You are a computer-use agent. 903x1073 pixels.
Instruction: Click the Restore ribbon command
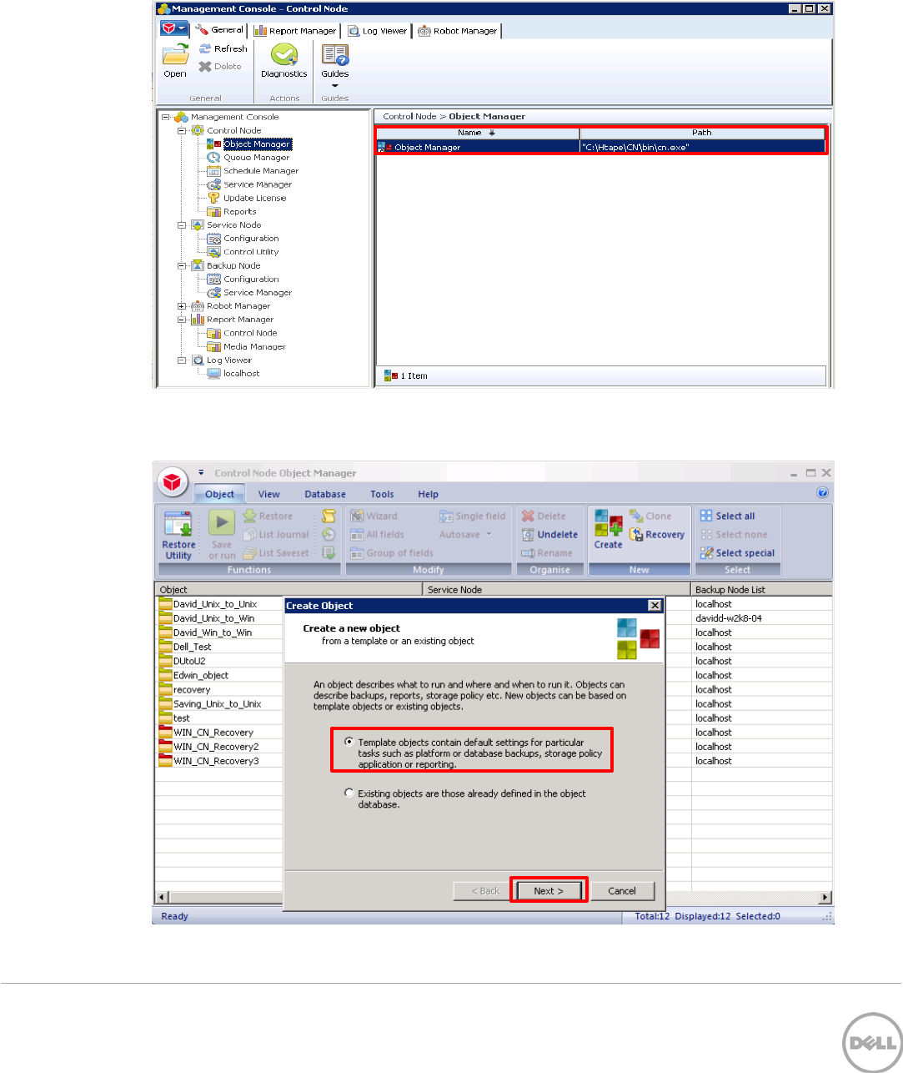[268, 516]
